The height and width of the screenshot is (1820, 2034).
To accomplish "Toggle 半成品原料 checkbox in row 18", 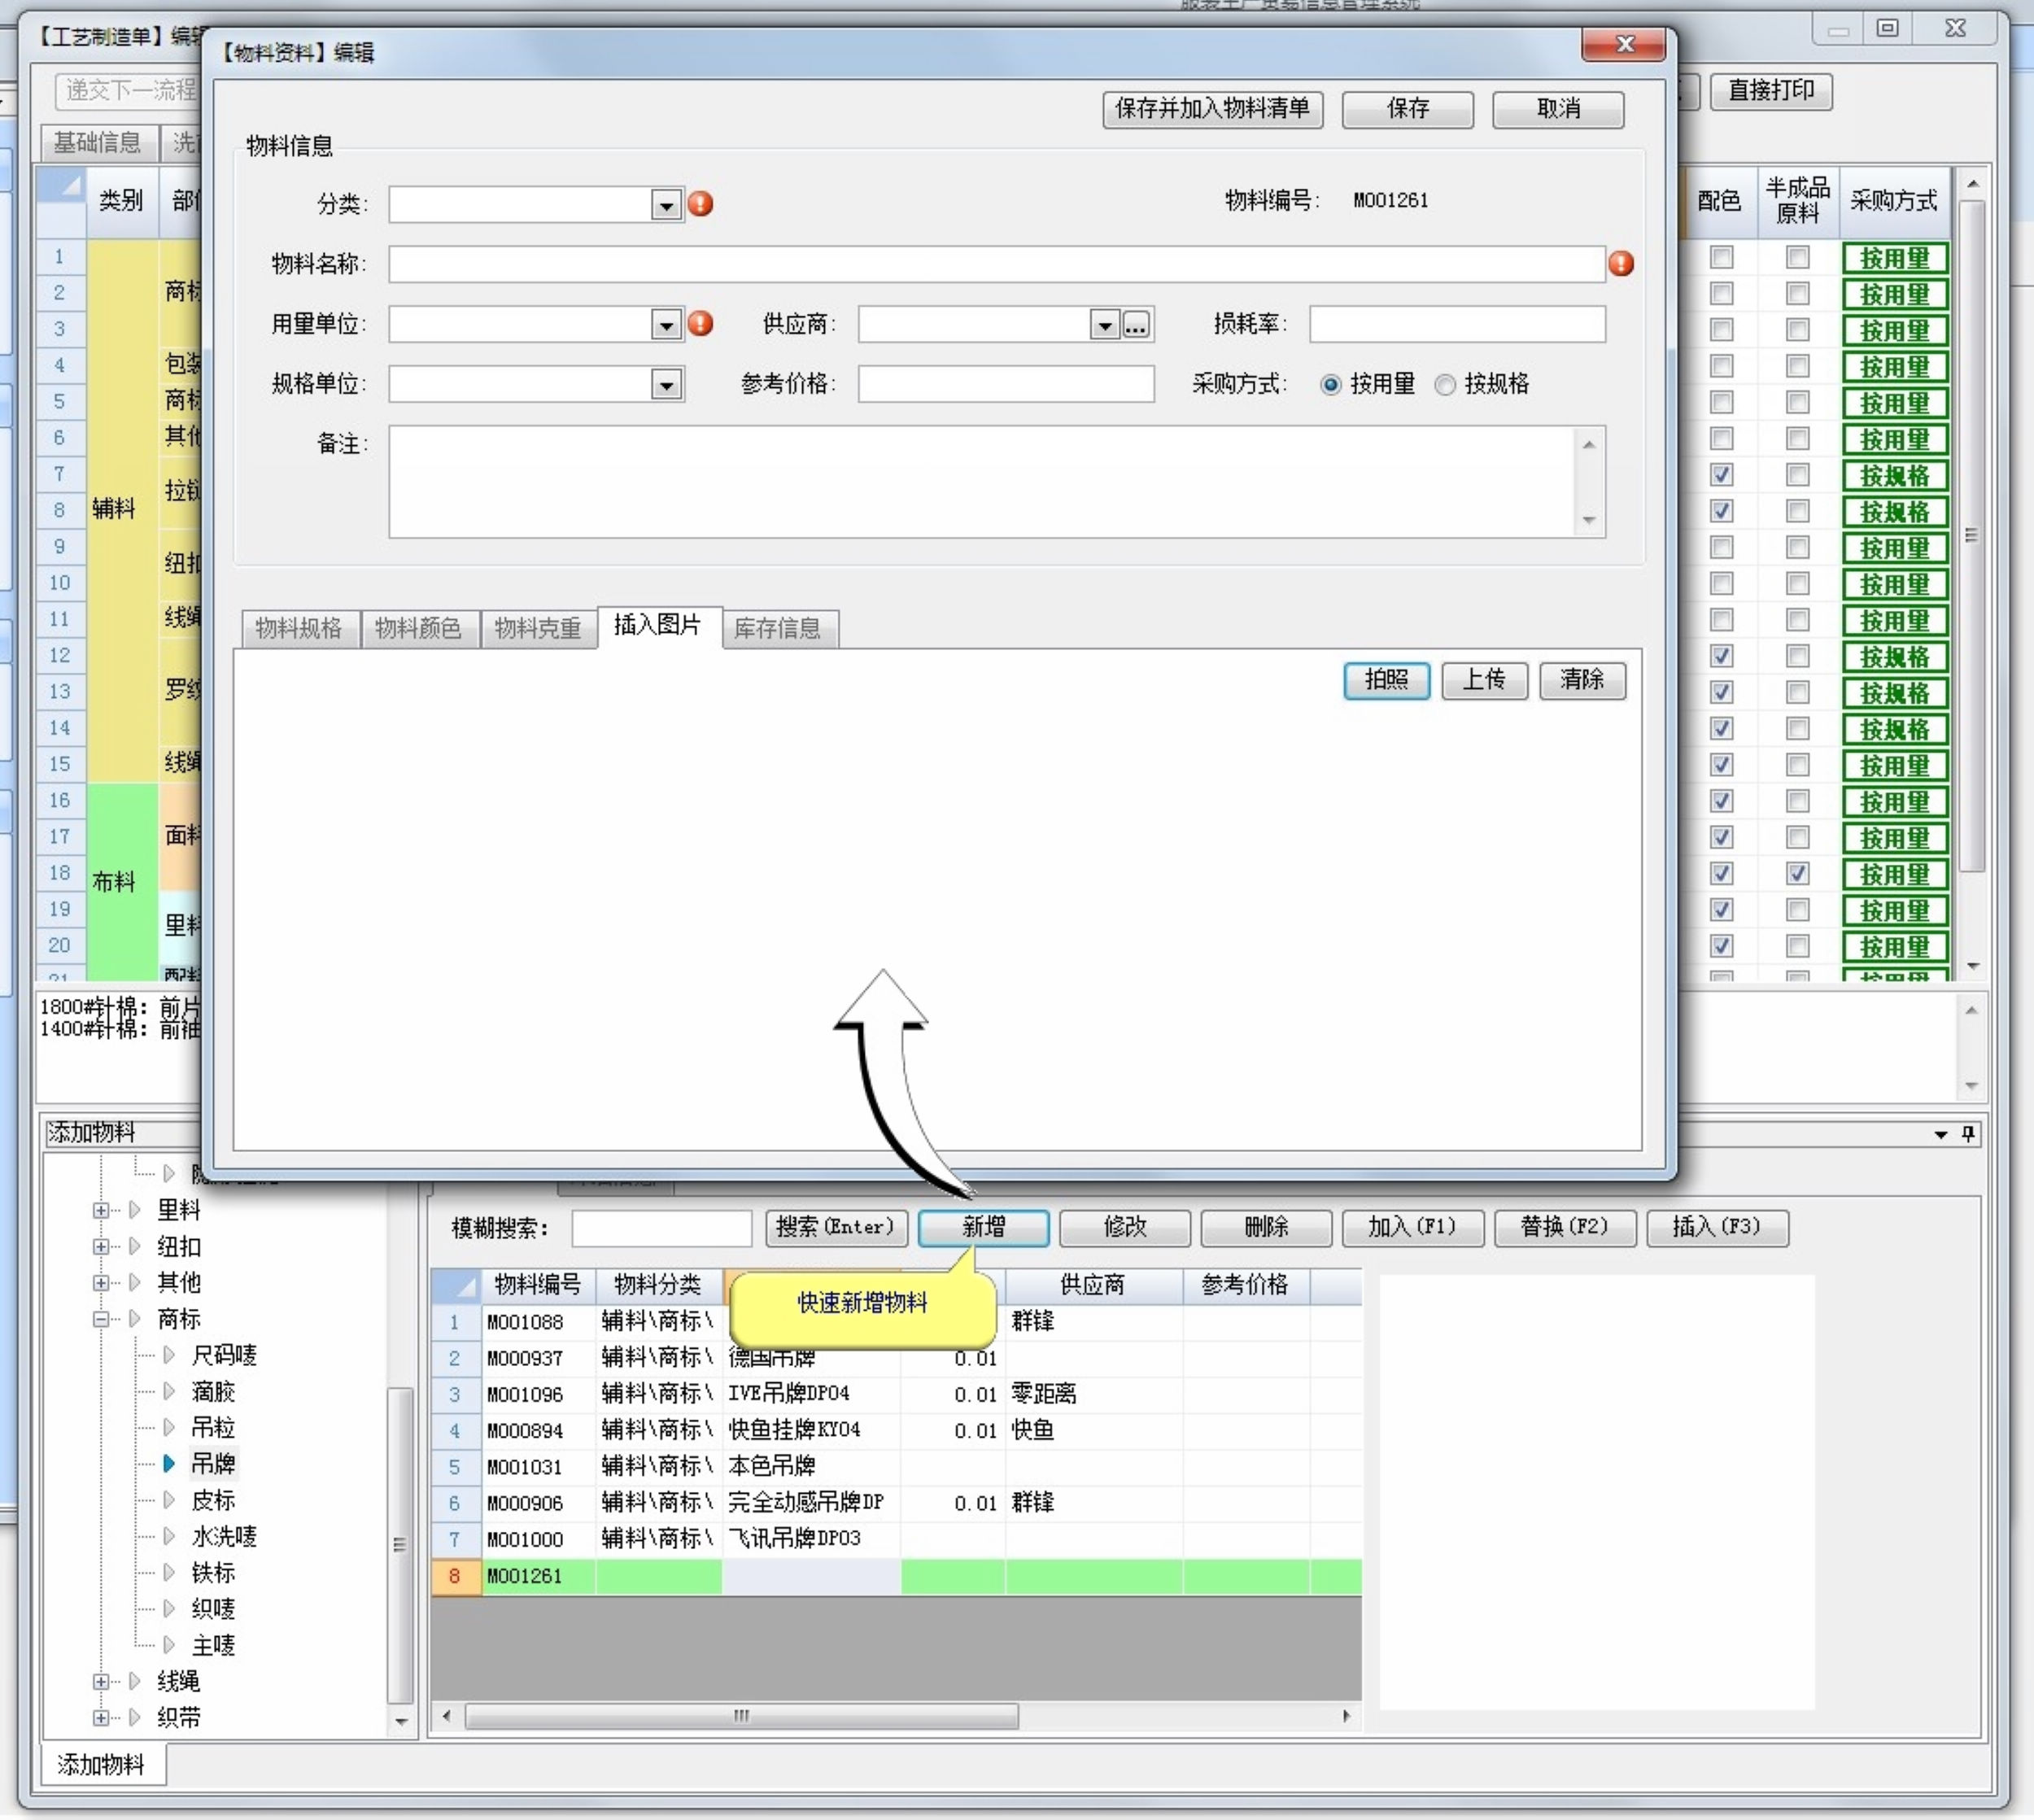I will 1797,874.
